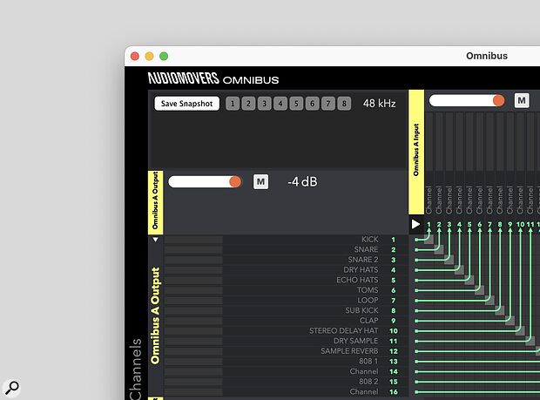Select the TOMS channel row
Screen dimensions: 540x400
[x=286, y=290]
